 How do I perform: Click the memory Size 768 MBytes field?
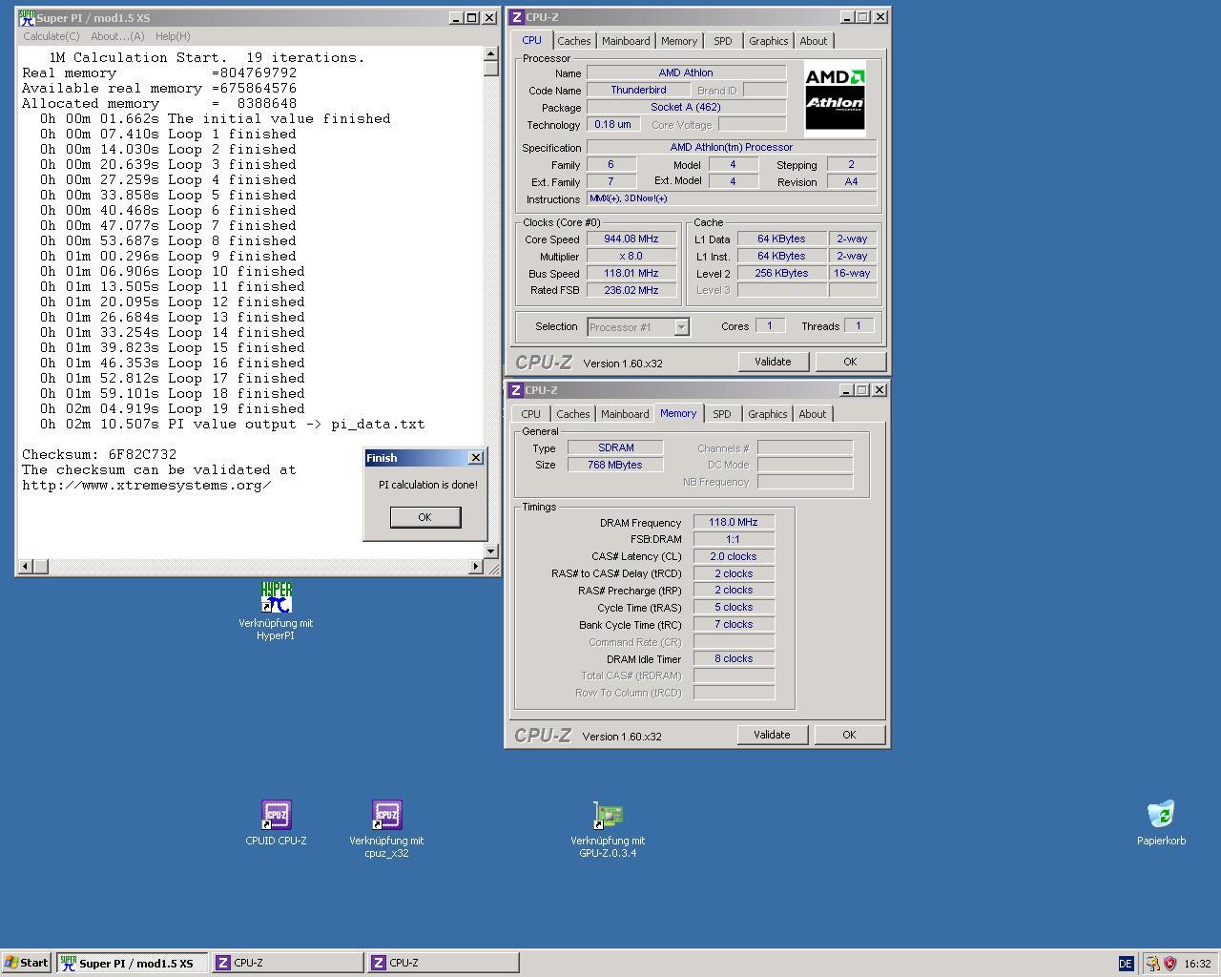coord(615,466)
